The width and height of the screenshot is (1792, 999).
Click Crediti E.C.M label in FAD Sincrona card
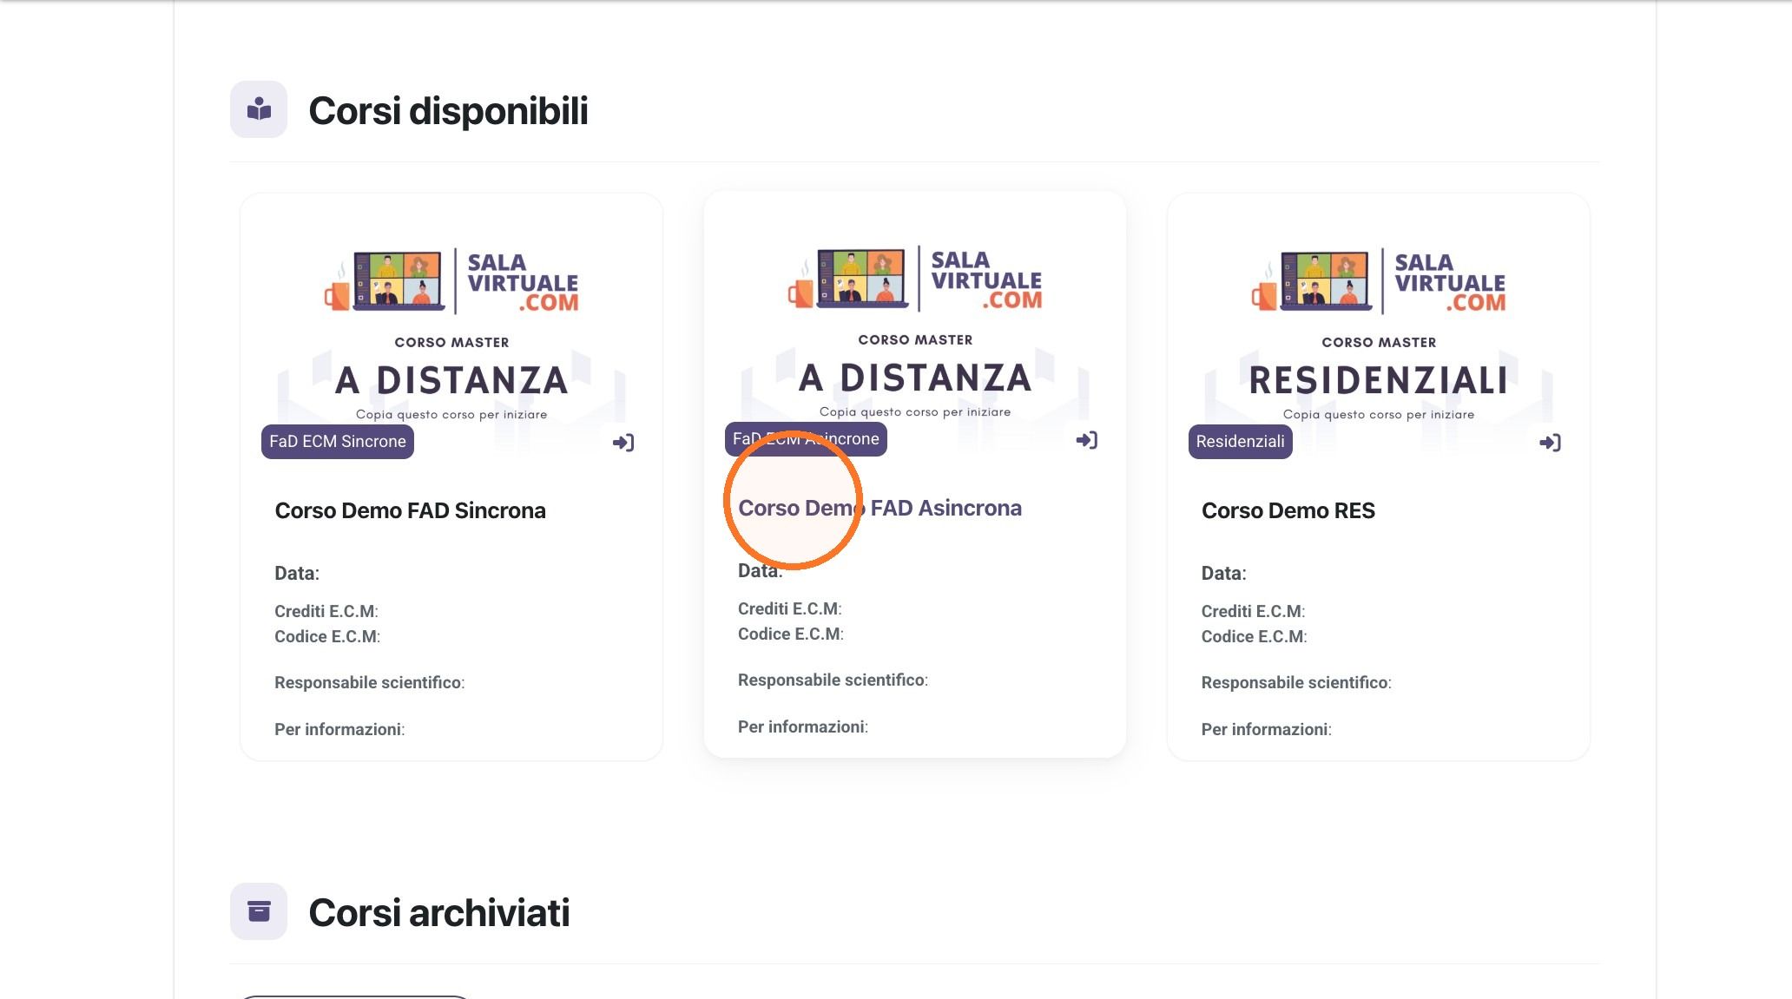(326, 611)
